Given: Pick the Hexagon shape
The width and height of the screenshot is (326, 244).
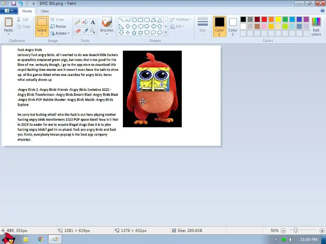Looking at the screenshot, I should (x=140, y=26).
